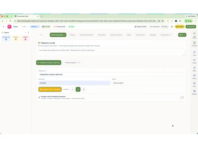Open the Materia sidebar tool
198x148 pixels.
[x=194, y=92]
